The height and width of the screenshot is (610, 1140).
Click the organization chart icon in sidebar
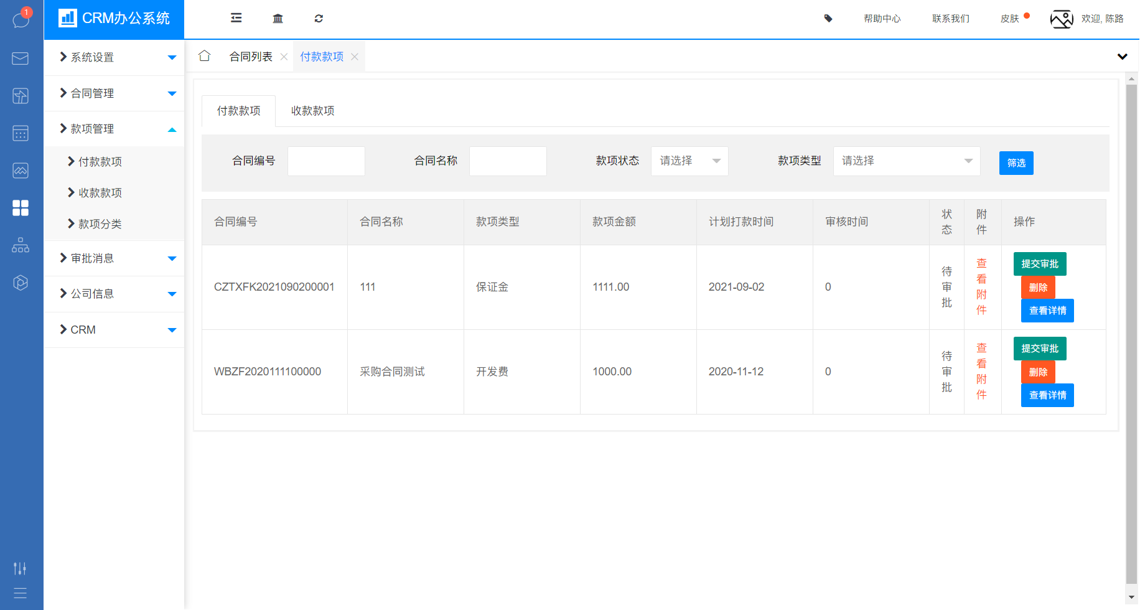pyautogui.click(x=21, y=245)
